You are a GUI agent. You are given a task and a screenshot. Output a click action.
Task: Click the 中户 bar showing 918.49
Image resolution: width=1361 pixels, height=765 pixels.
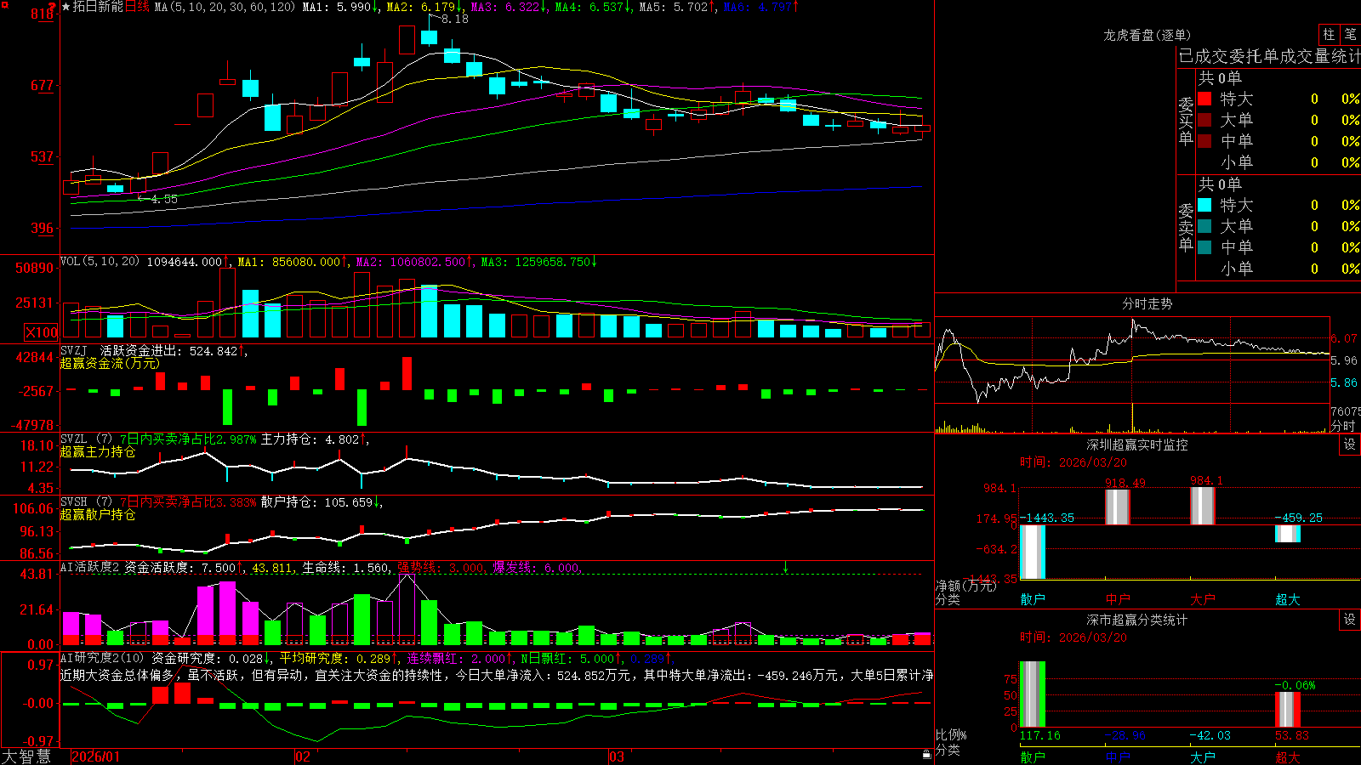click(x=1118, y=507)
